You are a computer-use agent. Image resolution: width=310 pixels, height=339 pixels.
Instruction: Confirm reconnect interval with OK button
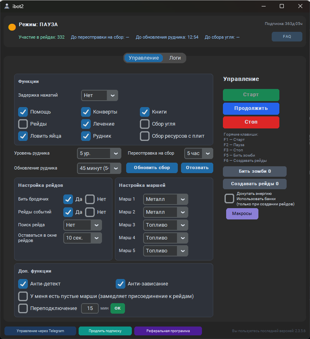[x=118, y=308]
